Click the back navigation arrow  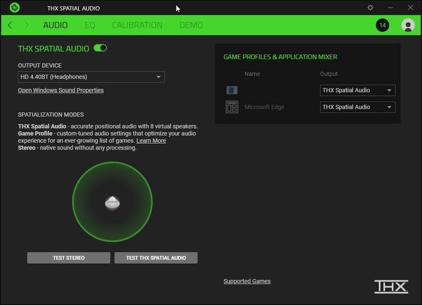10,25
